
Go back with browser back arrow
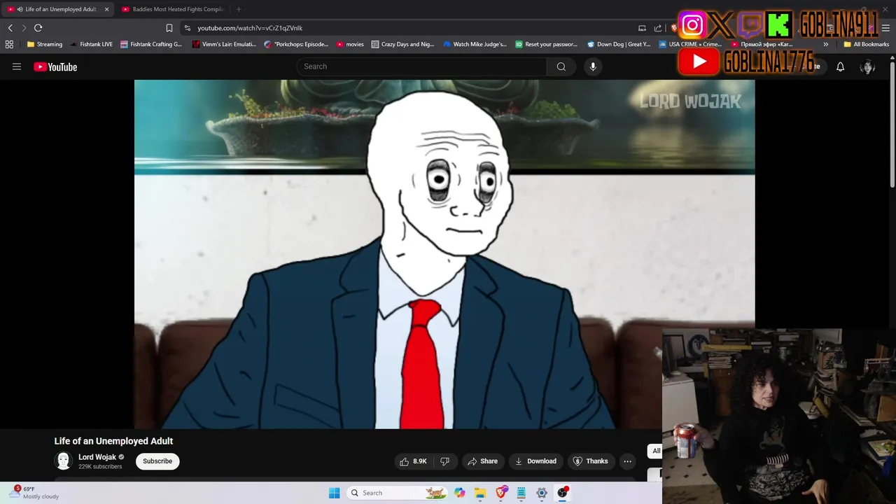10,28
